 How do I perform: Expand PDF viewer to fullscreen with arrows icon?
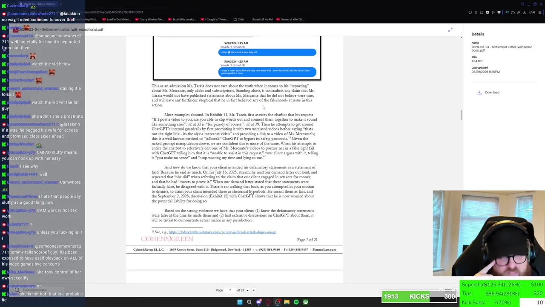pyautogui.click(x=450, y=30)
